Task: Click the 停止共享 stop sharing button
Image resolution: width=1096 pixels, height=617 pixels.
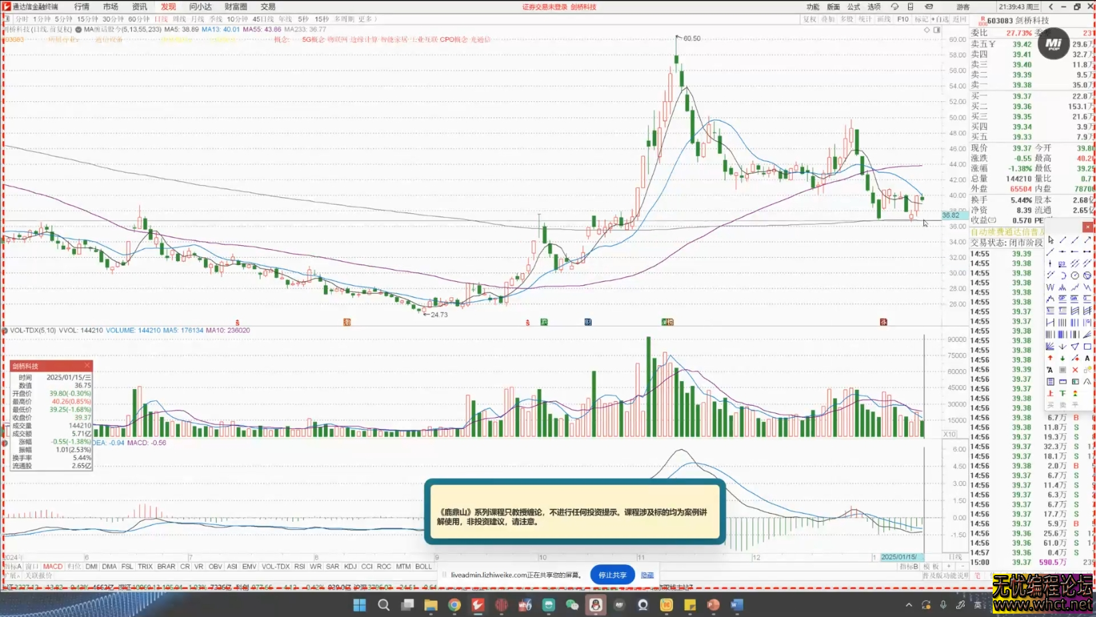Action: (x=612, y=575)
